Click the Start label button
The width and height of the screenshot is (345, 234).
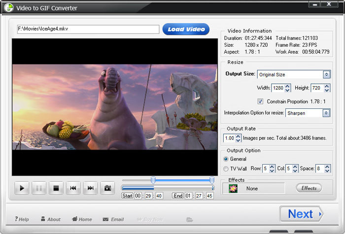click(127, 196)
